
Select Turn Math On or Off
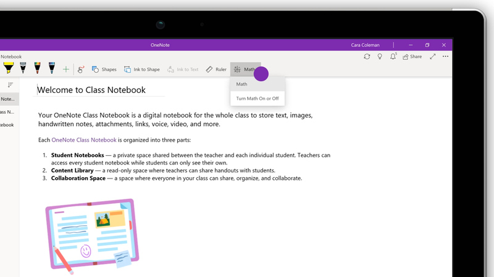(x=257, y=98)
